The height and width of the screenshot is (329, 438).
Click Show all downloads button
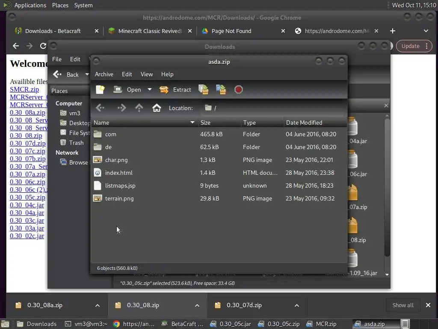pos(403,305)
